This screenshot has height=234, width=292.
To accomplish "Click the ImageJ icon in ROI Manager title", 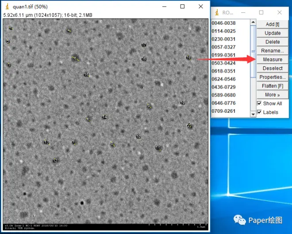I will (217, 12).
